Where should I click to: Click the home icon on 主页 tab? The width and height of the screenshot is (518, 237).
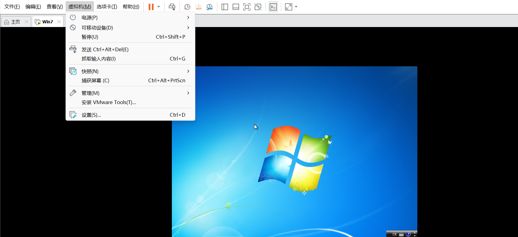[6, 22]
